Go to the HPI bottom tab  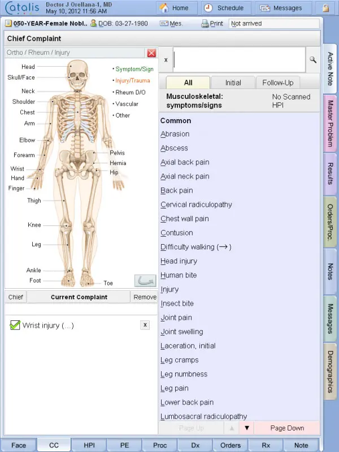click(89, 445)
